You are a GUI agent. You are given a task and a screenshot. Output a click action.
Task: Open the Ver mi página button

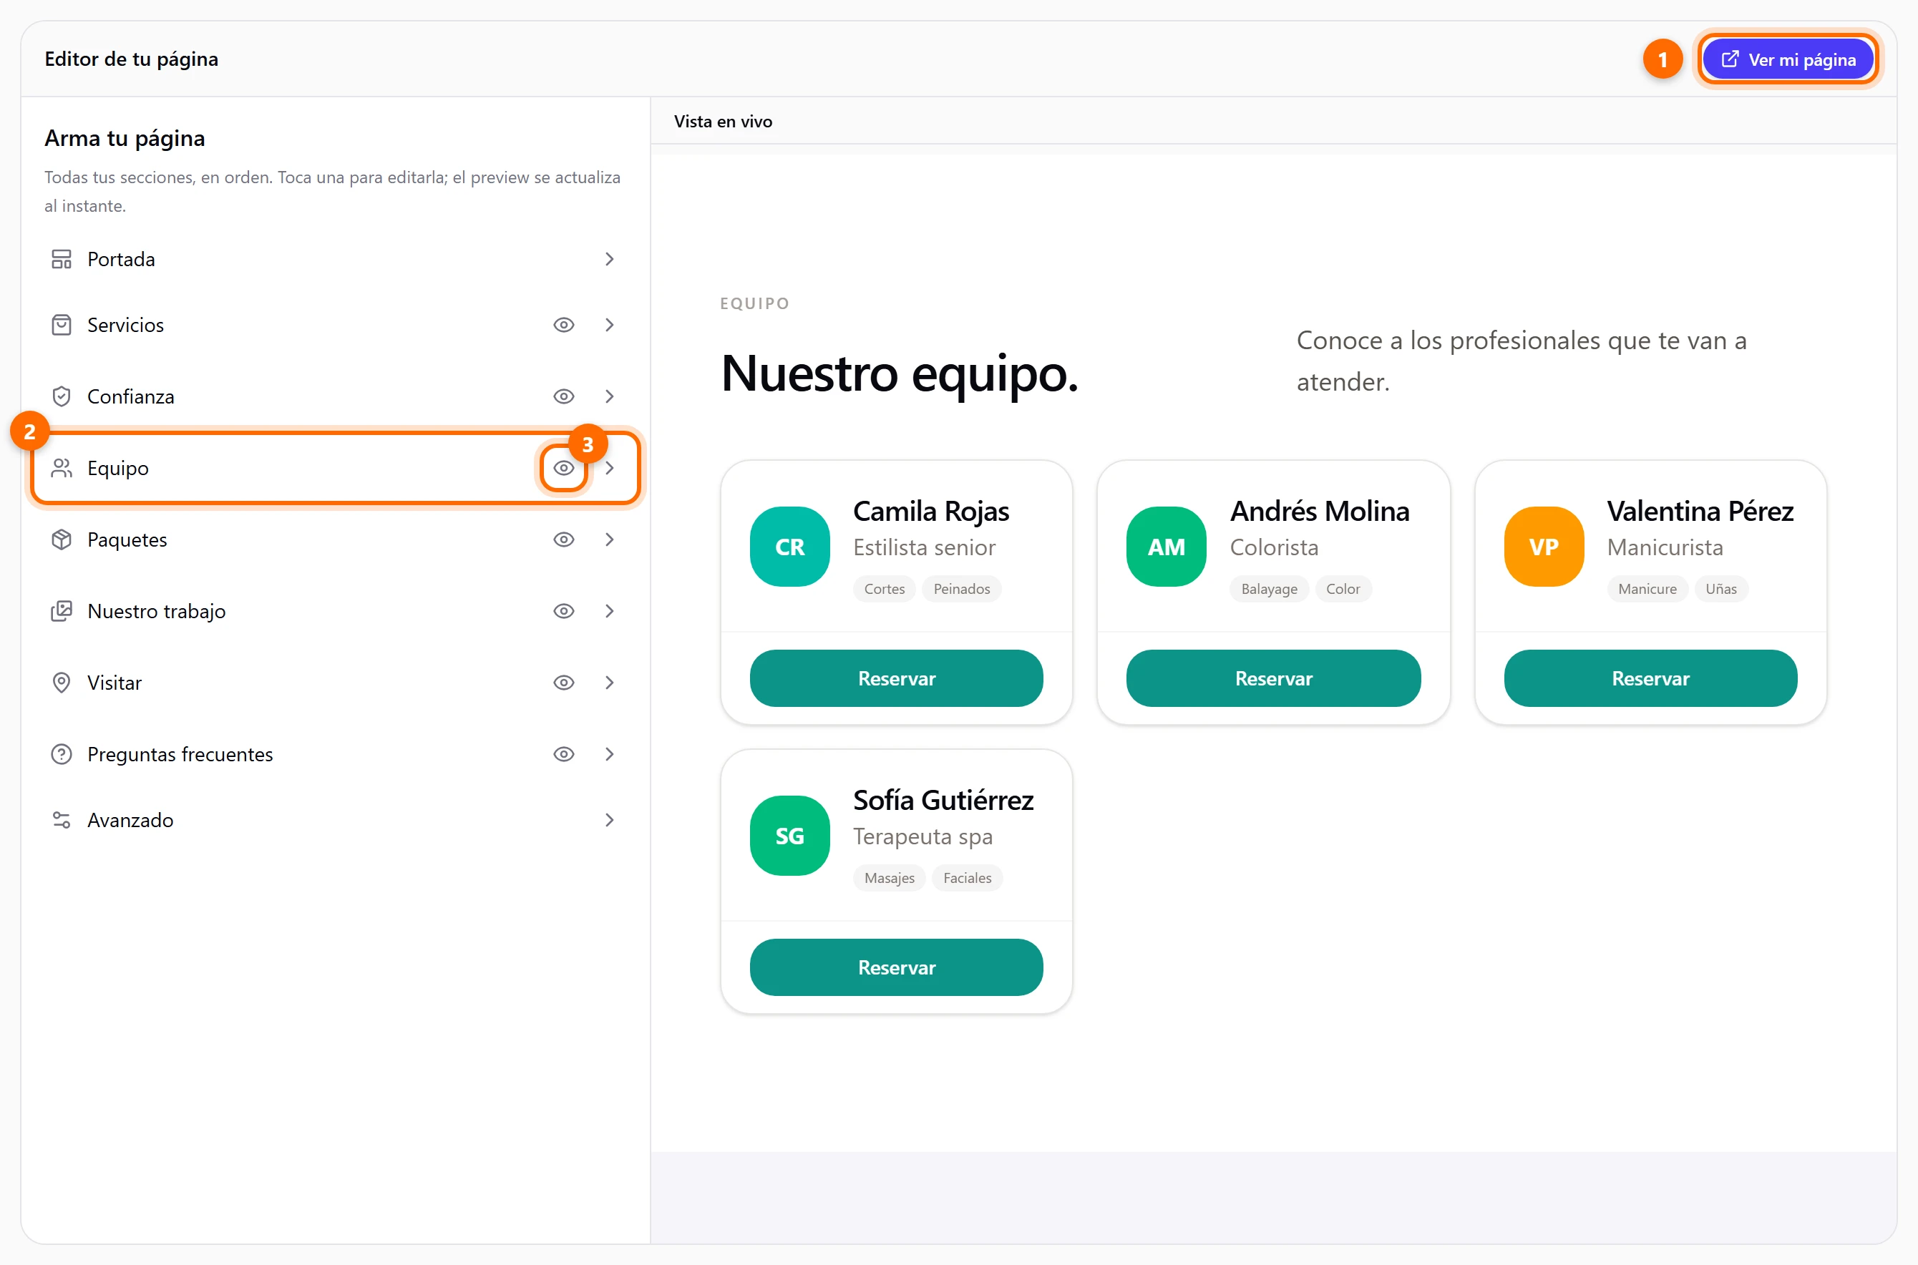[1787, 59]
